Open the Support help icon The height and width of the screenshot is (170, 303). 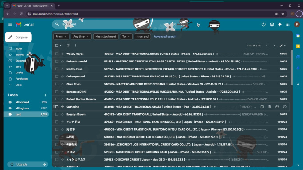coord(264,24)
